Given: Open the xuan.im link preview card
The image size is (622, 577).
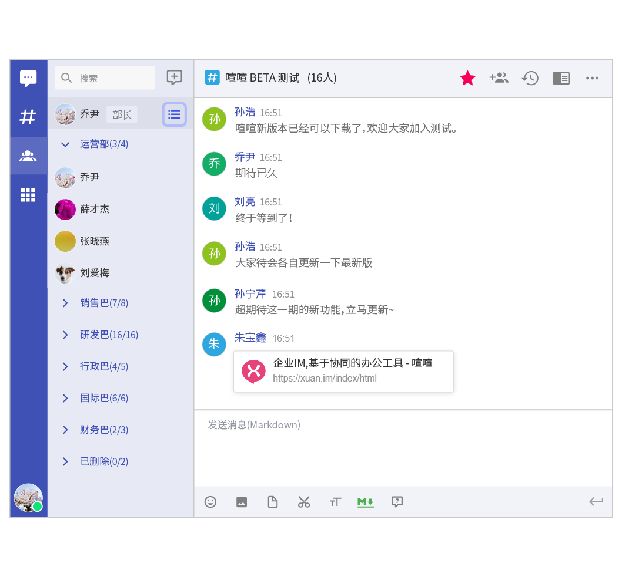Looking at the screenshot, I should [343, 372].
